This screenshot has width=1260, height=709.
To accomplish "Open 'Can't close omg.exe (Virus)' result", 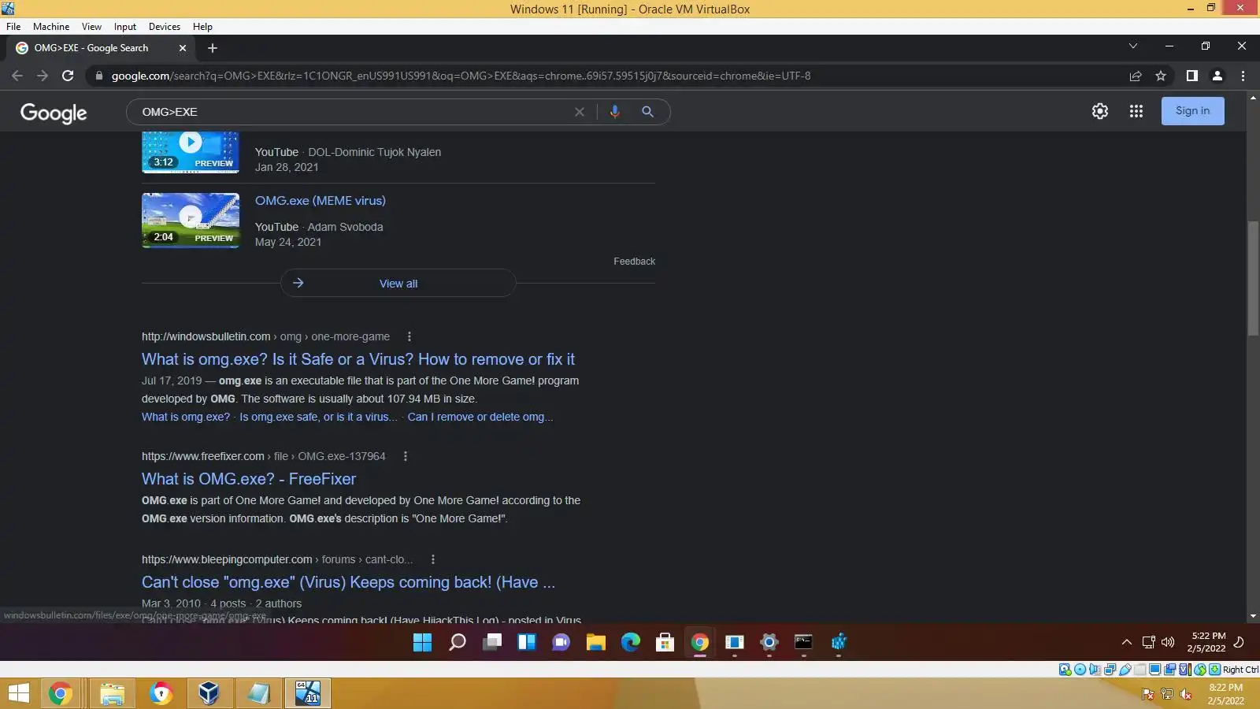I will (348, 582).
